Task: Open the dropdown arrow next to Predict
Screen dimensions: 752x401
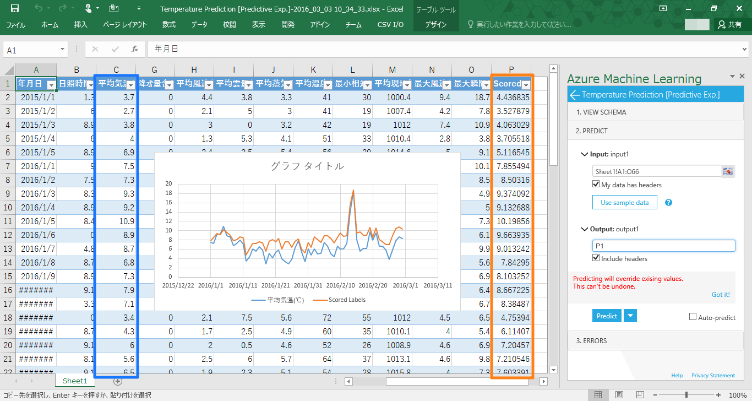Action: [631, 316]
